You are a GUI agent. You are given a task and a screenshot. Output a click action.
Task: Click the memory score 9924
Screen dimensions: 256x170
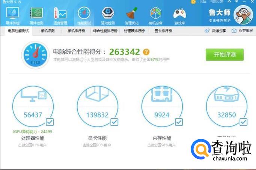[162, 115]
